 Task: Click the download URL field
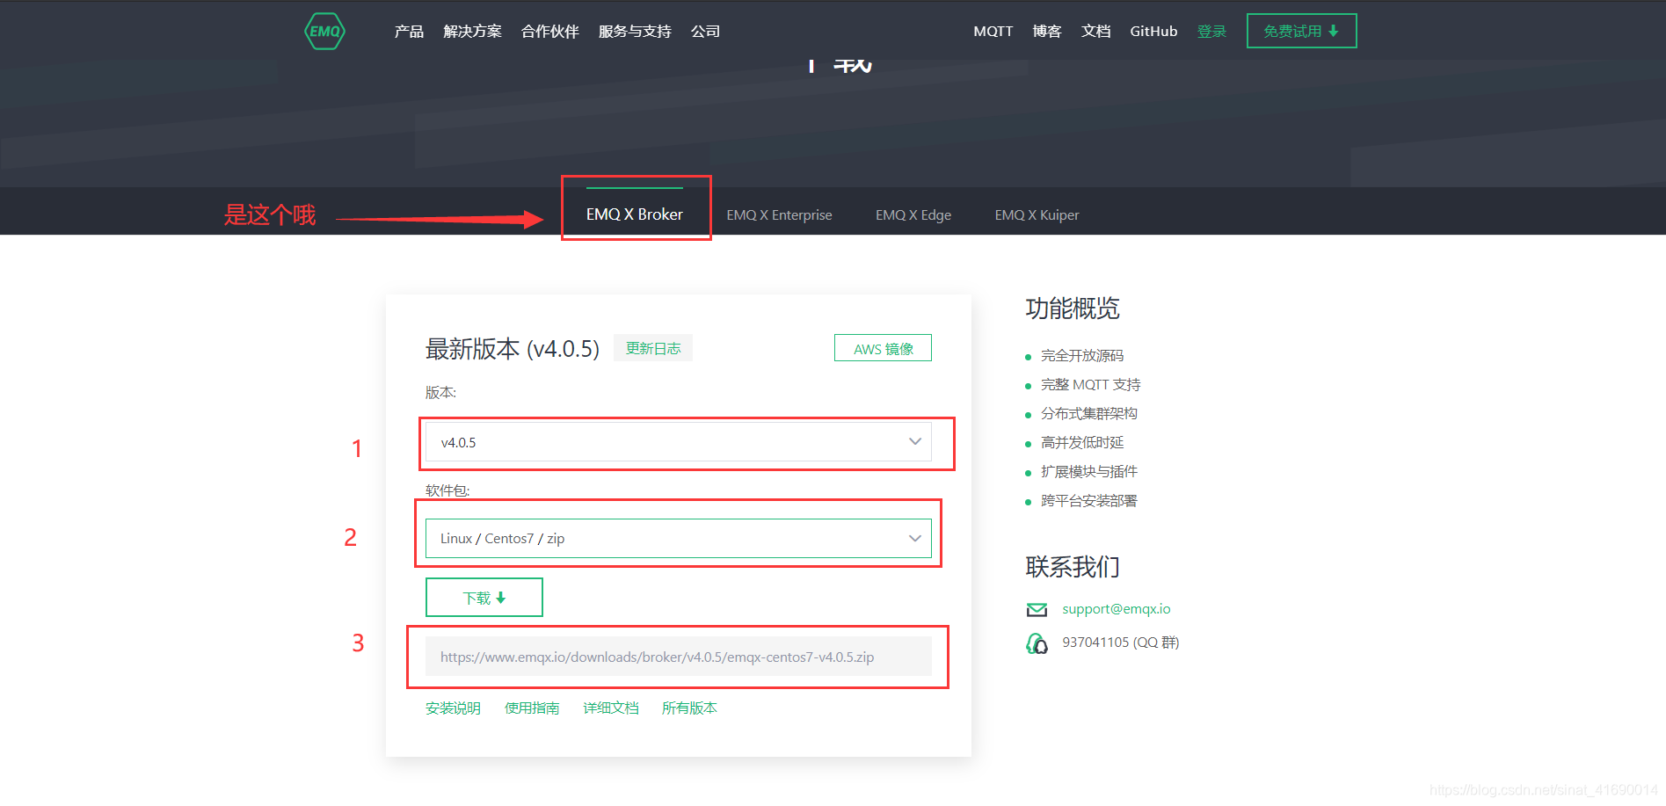[x=679, y=657]
